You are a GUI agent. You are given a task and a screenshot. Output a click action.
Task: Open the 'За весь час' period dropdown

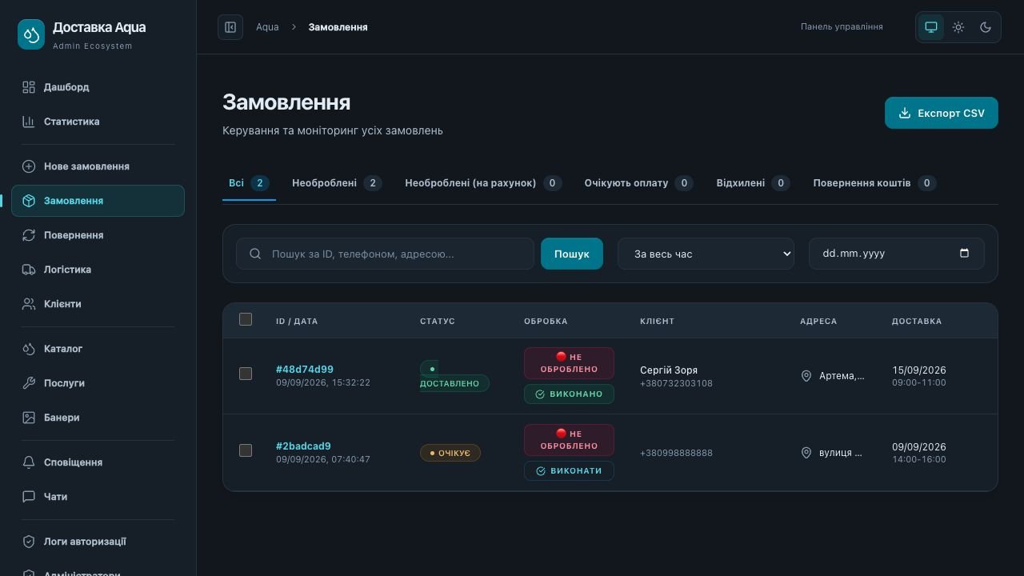(x=706, y=254)
